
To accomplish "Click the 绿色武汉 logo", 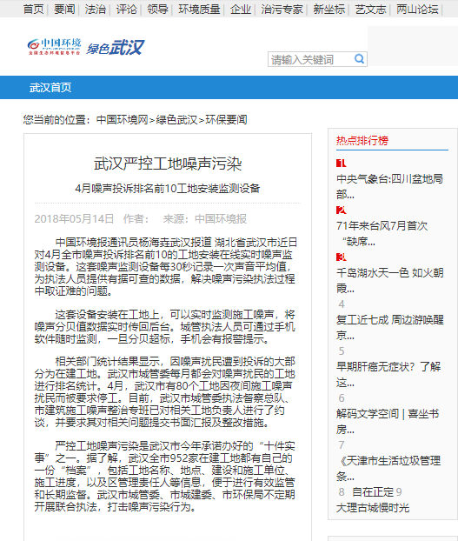I will [x=115, y=47].
